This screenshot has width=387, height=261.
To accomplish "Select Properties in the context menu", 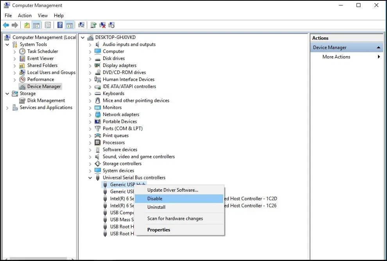I will tap(159, 230).
